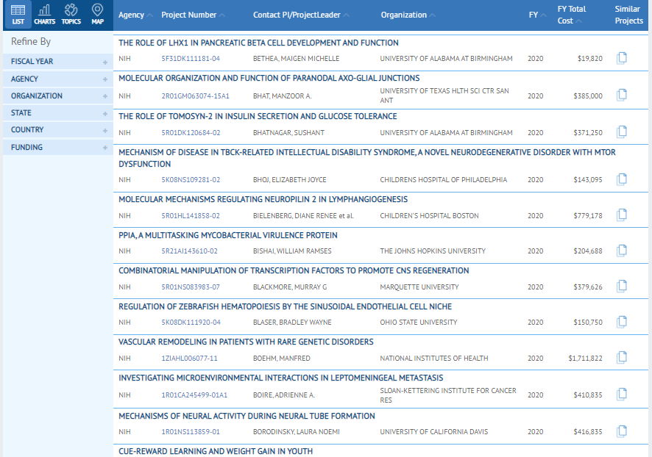Open zebrafish hematopoiesis project title
This screenshot has height=457, width=652.
click(x=286, y=306)
